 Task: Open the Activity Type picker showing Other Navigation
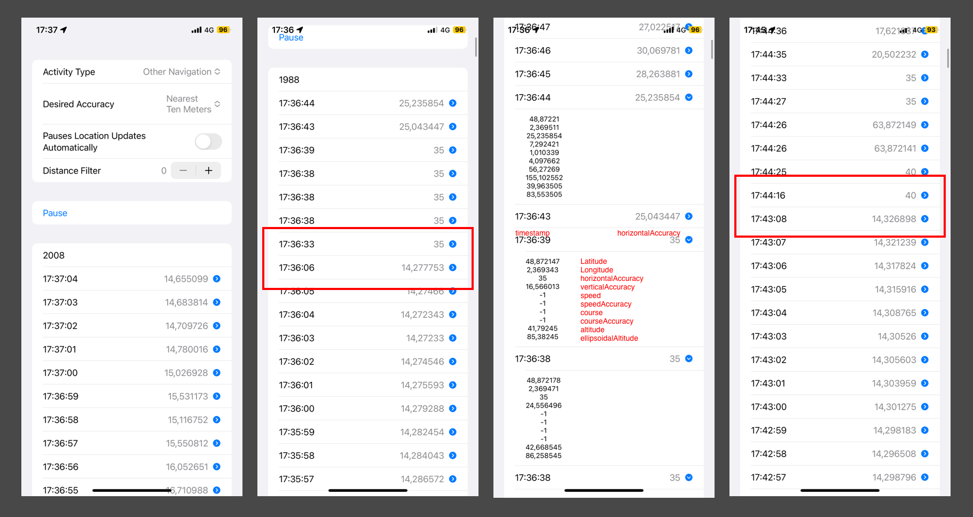(182, 72)
